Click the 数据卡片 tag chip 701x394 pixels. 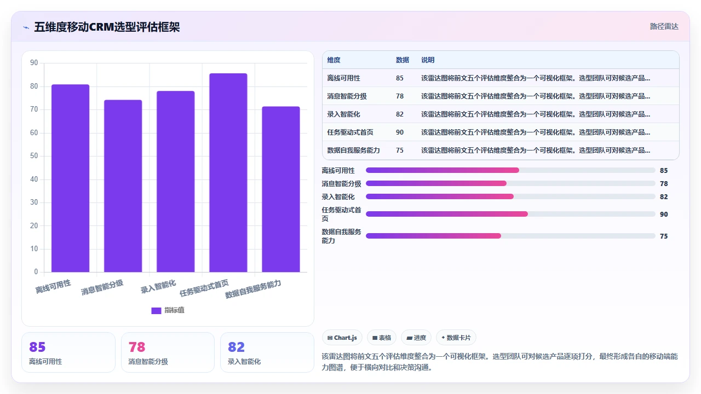[x=456, y=338]
